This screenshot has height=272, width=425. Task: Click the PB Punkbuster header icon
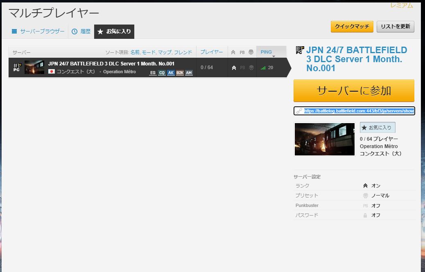point(242,52)
